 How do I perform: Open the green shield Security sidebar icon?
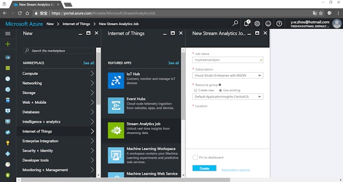coord(8,175)
